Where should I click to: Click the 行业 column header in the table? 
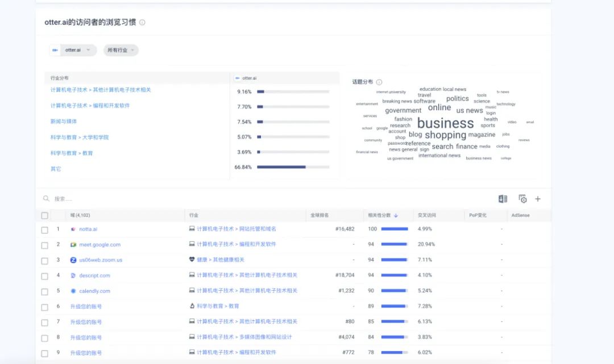coord(193,215)
